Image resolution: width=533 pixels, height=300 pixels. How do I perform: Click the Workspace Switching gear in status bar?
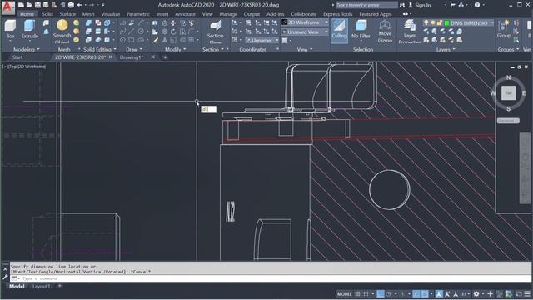(x=476, y=294)
